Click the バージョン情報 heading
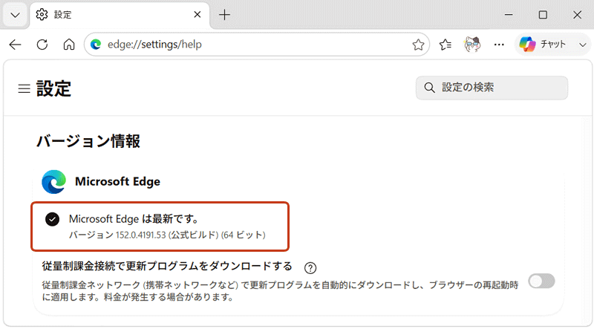This screenshot has height=329, width=594. coord(88,141)
